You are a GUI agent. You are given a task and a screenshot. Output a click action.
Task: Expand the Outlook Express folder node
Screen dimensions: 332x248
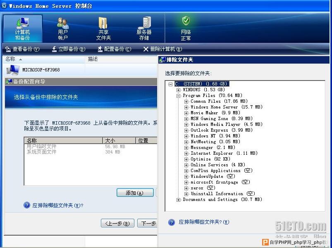click(186, 130)
